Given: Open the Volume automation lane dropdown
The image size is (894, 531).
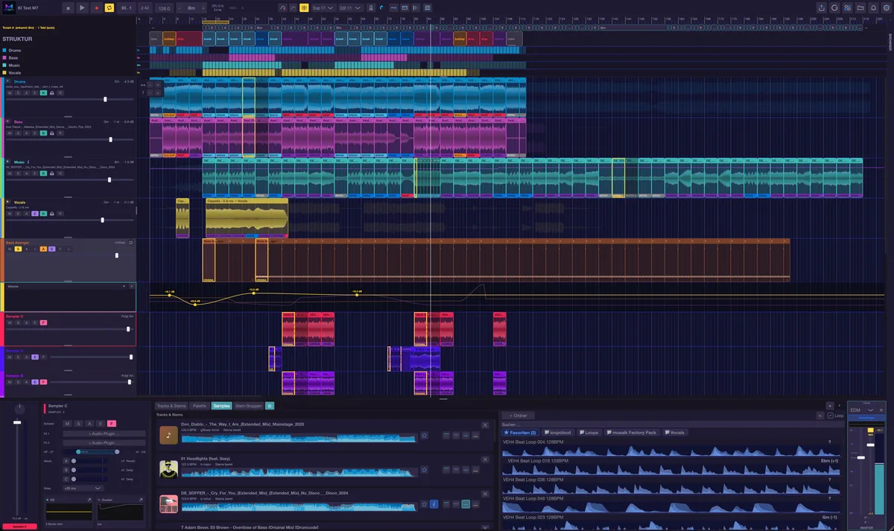Looking at the screenshot, I should pos(66,286).
